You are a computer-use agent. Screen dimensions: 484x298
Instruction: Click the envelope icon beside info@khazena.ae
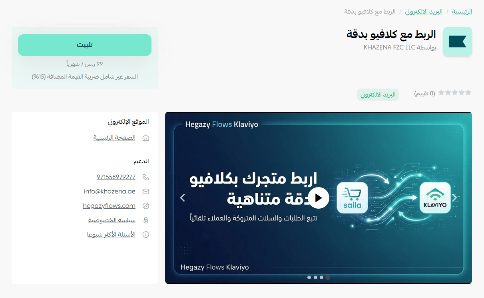(146, 191)
